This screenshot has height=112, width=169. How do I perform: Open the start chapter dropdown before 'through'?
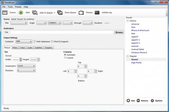click(68, 23)
